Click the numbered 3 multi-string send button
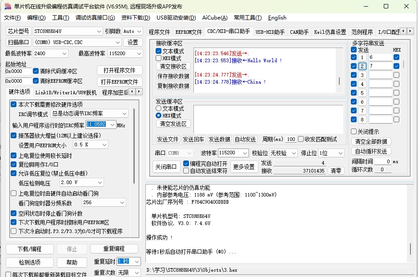The width and height of the screenshot is (418, 277). tap(362, 75)
